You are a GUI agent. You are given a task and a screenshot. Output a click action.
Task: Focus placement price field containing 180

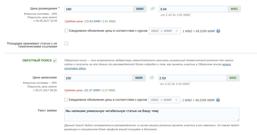pyautogui.click(x=99, y=9)
